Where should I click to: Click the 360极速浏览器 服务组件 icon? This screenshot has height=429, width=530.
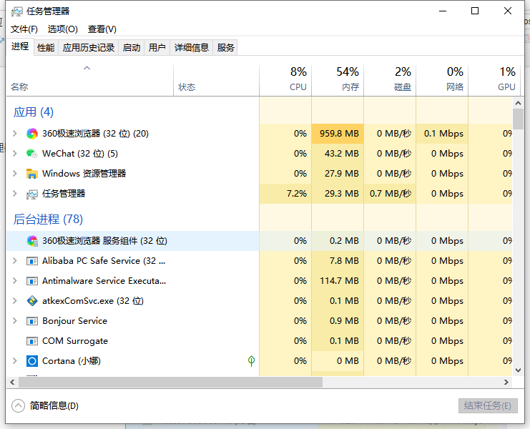coord(32,241)
